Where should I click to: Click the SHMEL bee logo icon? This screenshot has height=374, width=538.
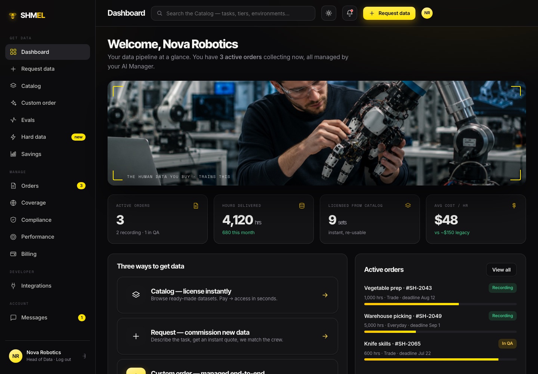click(13, 15)
